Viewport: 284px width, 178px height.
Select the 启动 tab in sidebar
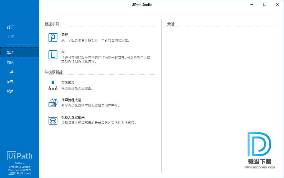[20, 52]
